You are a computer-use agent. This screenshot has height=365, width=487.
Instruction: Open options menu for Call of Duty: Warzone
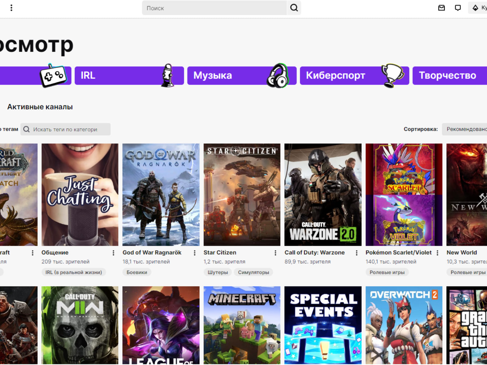pyautogui.click(x=356, y=253)
